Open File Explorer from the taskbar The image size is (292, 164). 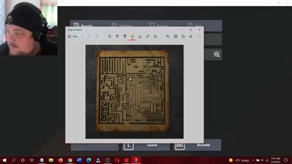coord(51,160)
